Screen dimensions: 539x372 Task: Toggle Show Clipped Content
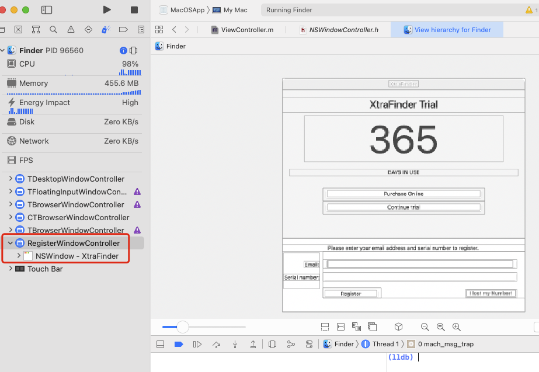(x=325, y=326)
